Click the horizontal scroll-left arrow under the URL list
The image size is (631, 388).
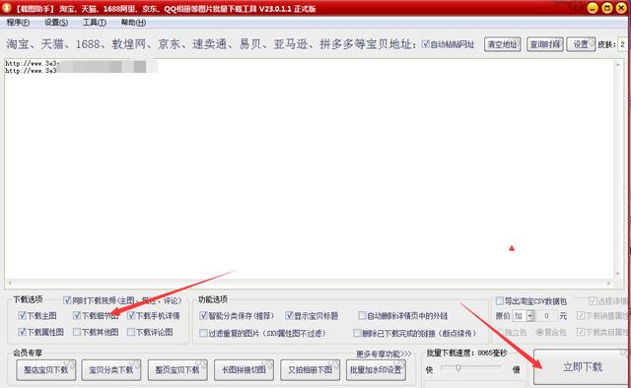point(10,283)
